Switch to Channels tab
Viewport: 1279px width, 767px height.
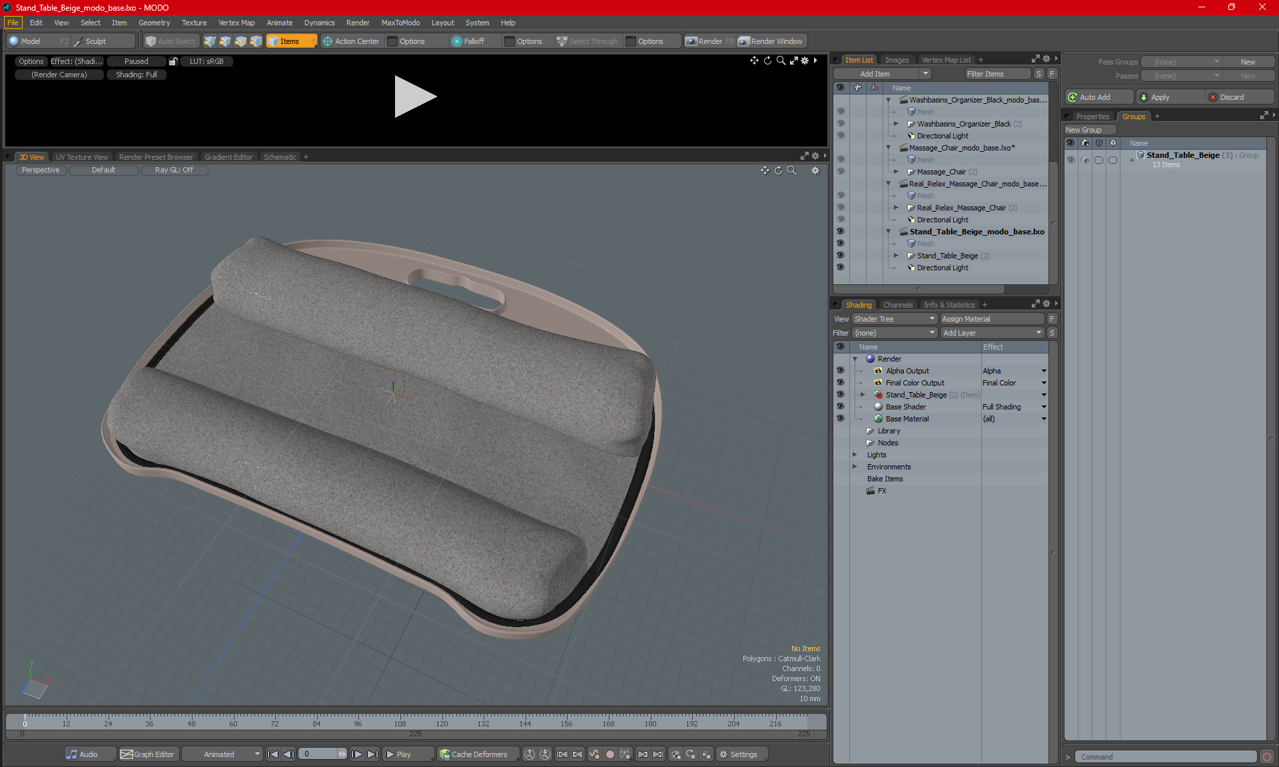[897, 305]
